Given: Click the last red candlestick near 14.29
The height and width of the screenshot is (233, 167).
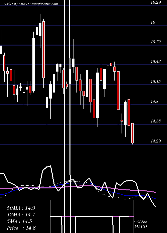Looking at the screenshot, I should tap(132, 133).
